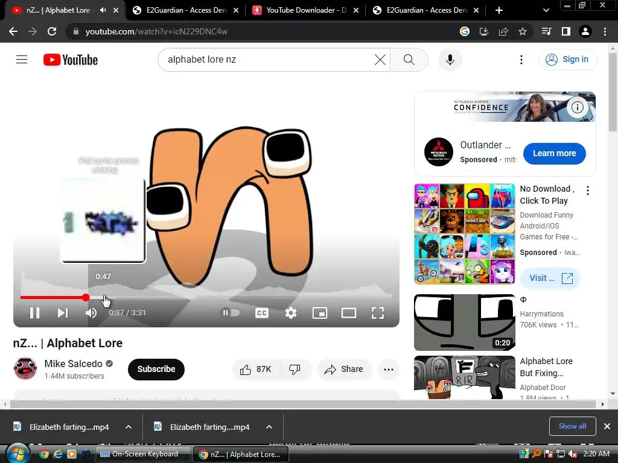Click Show all downloads

[572, 426]
